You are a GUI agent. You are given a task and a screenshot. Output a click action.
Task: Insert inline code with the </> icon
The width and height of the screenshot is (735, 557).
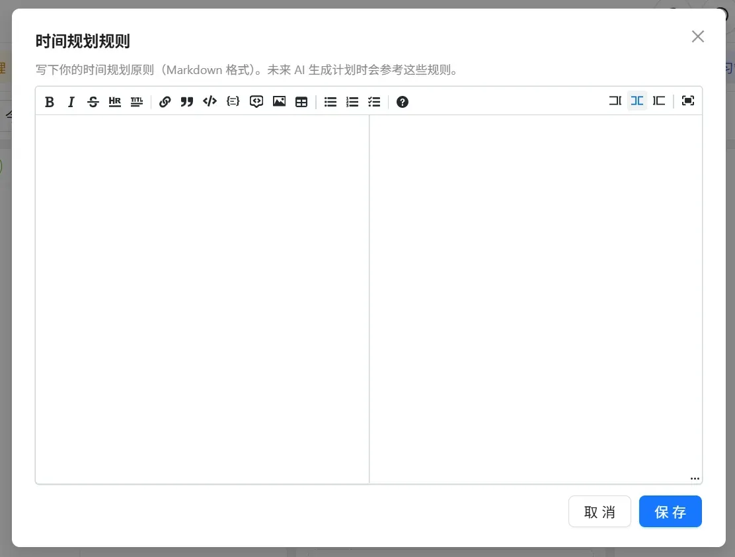pos(210,101)
